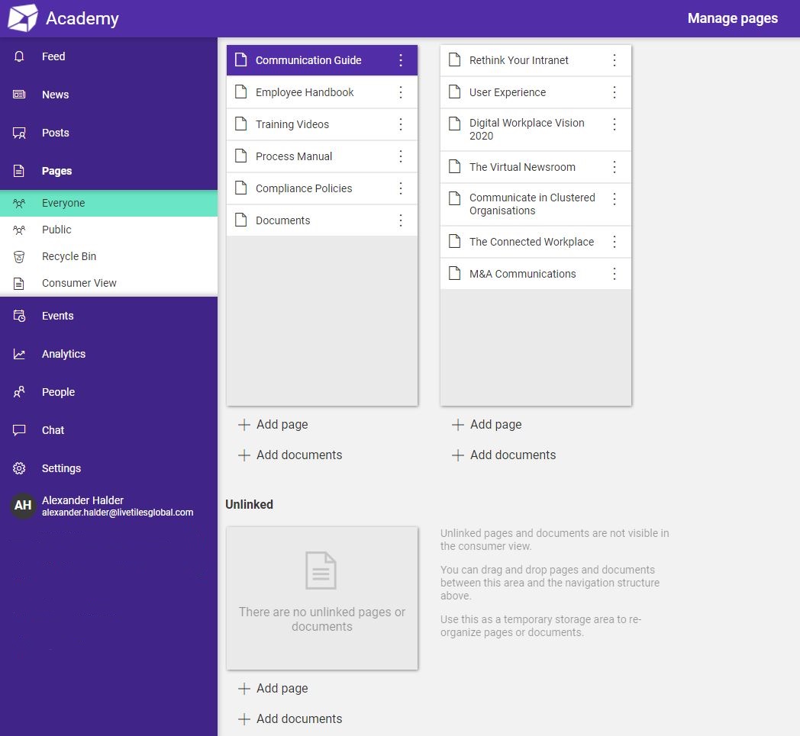Open Settings label in sidebar
Screen dimensions: 800x736
click(61, 468)
